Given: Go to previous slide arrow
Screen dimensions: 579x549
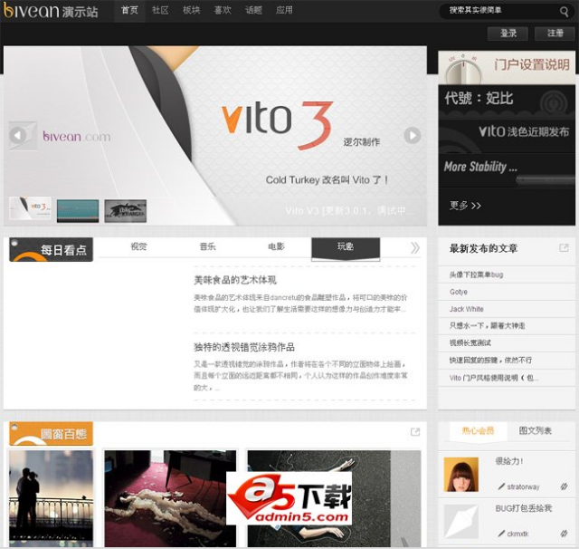Looking at the screenshot, I should pos(18,135).
